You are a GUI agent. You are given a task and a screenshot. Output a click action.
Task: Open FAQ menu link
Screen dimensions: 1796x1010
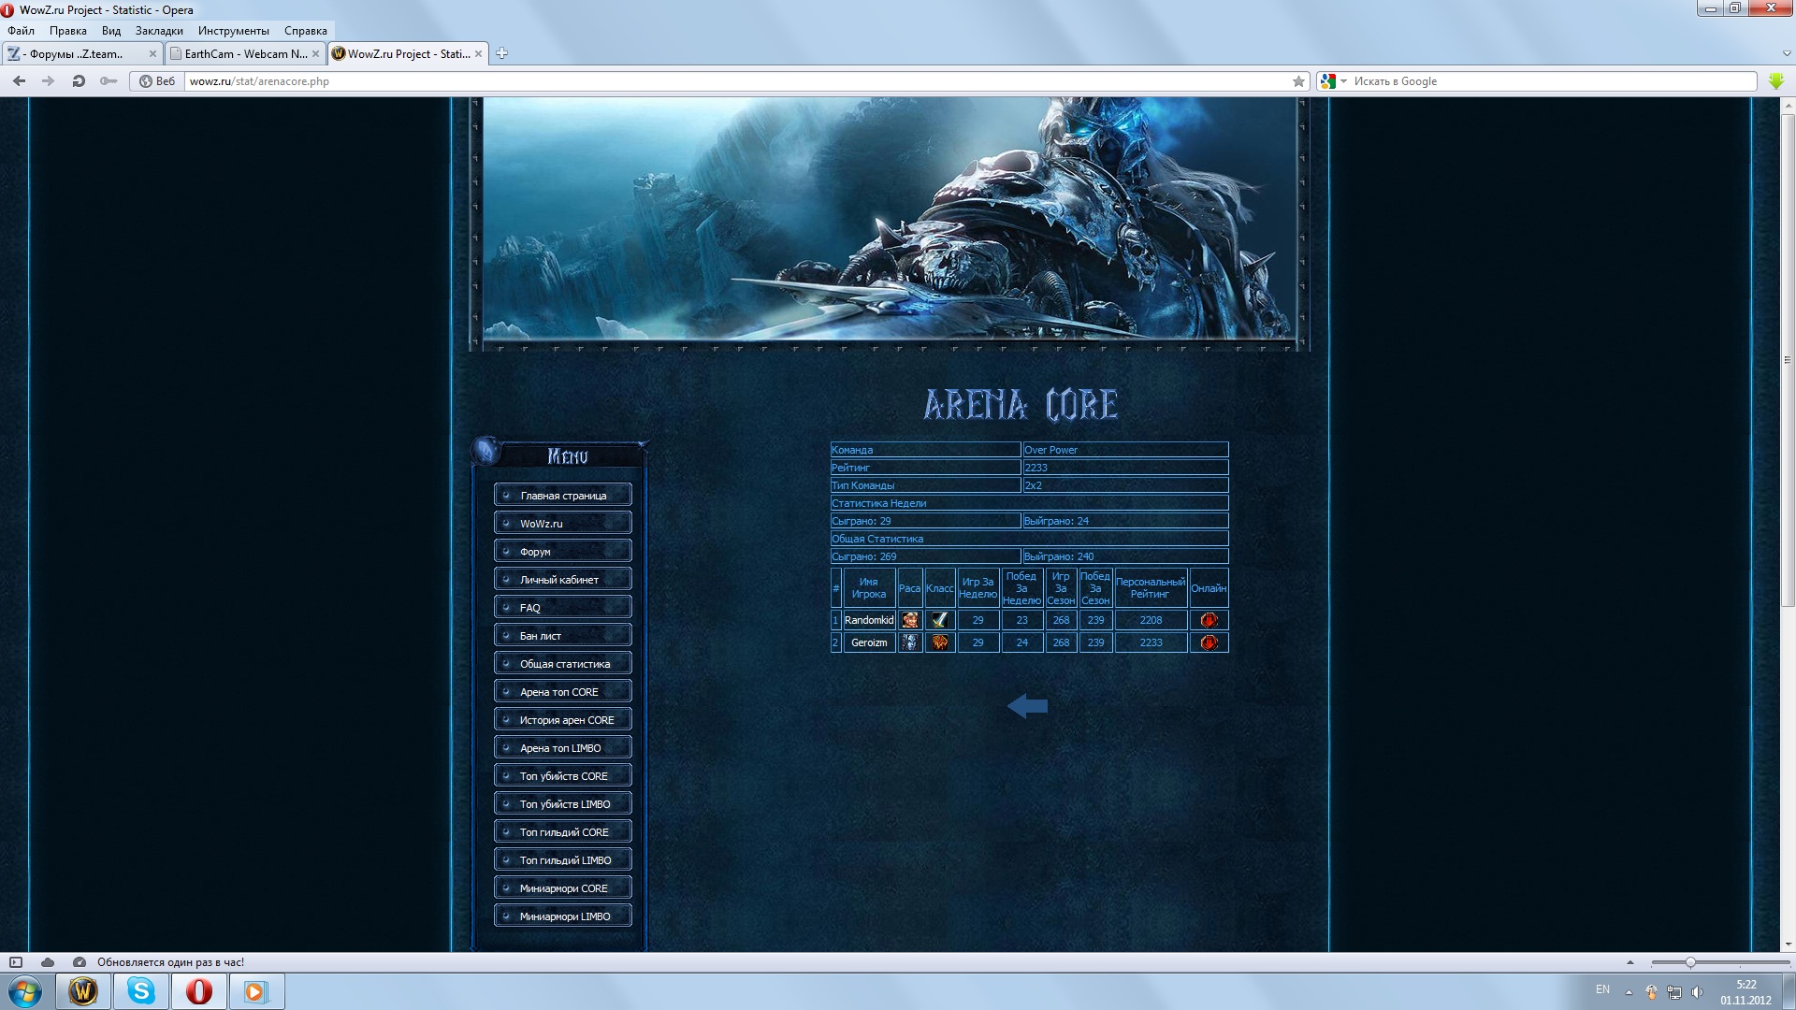563,608
